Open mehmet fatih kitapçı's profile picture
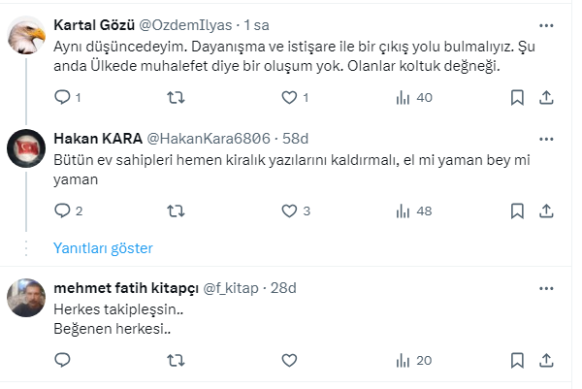 coord(26,298)
